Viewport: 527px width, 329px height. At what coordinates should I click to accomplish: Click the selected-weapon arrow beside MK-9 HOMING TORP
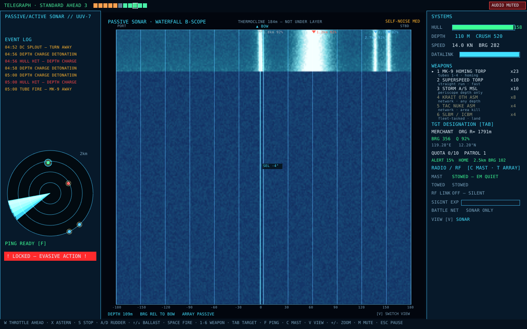[x=433, y=72]
